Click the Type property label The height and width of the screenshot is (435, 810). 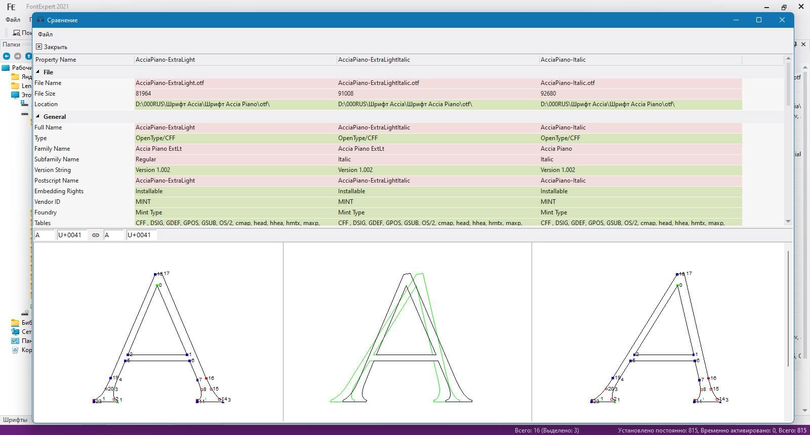click(40, 138)
